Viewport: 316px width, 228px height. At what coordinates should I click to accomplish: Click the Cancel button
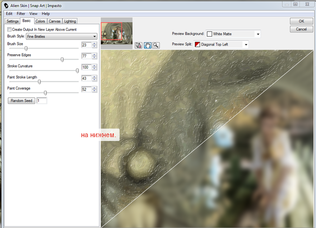pyautogui.click(x=301, y=29)
